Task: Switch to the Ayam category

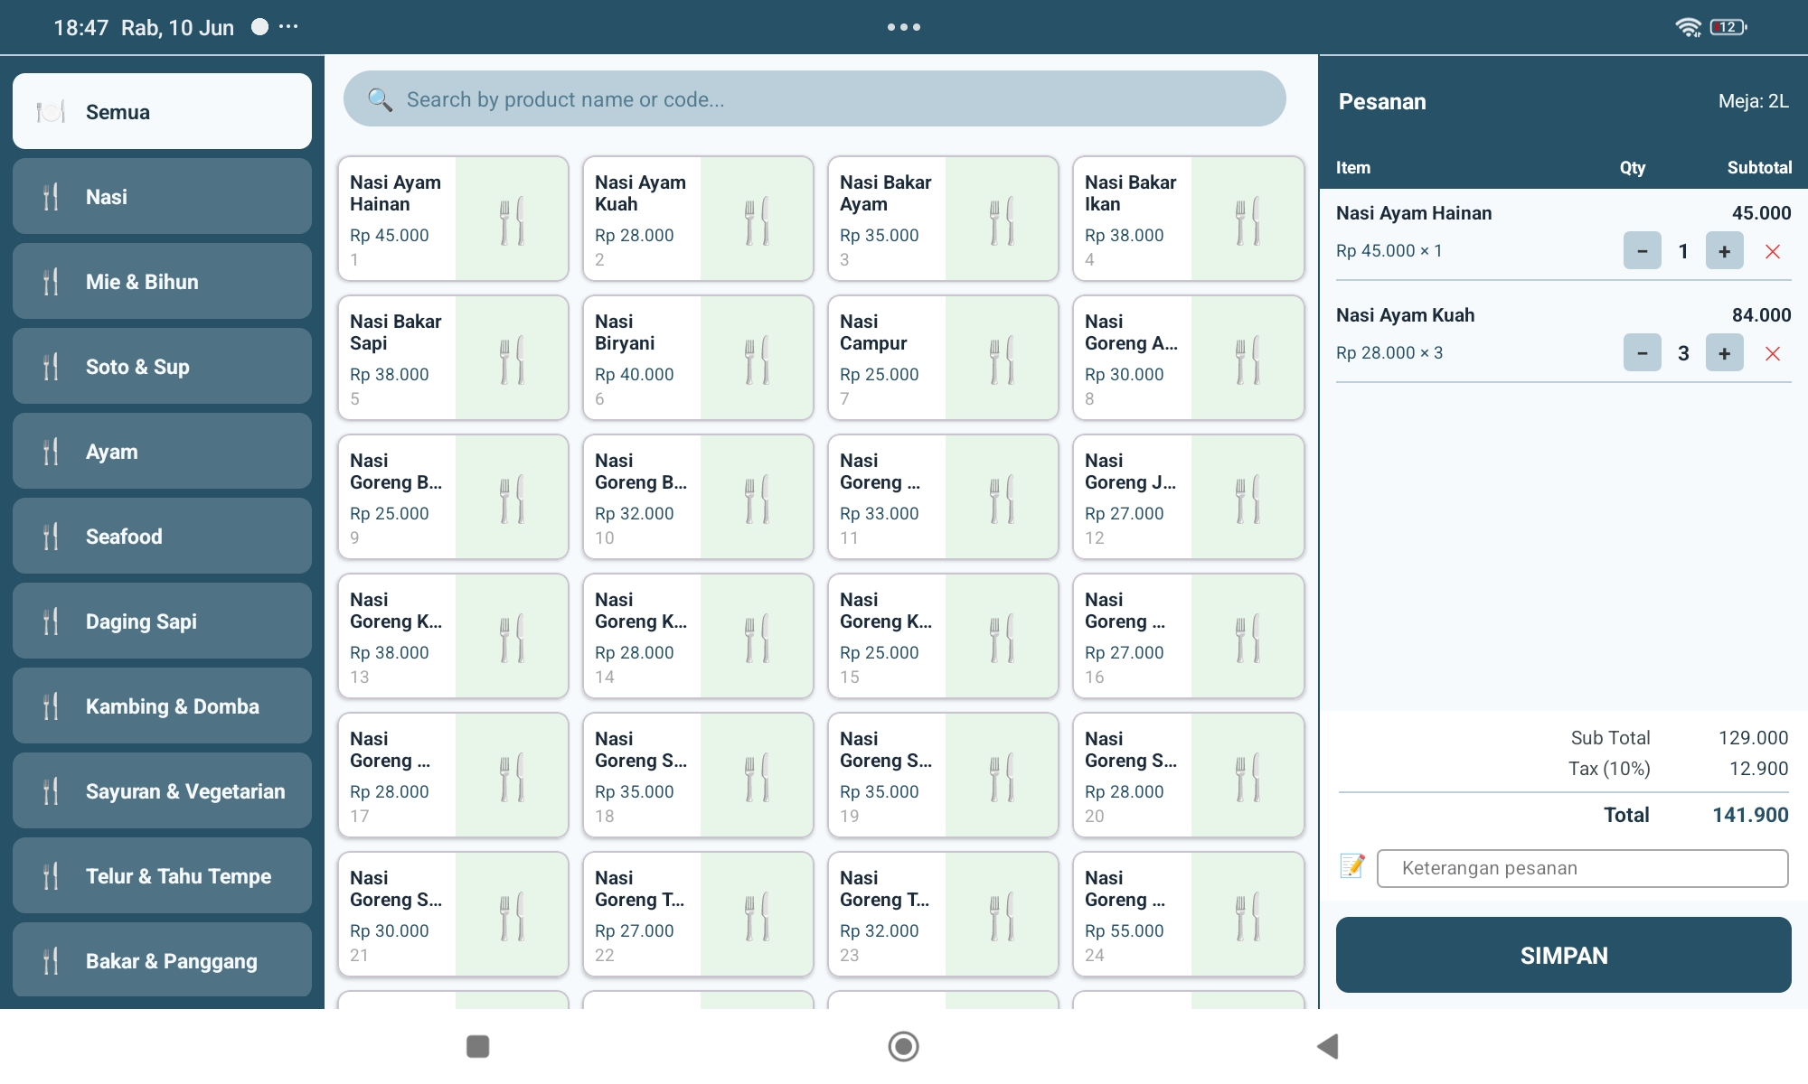Action: point(163,451)
